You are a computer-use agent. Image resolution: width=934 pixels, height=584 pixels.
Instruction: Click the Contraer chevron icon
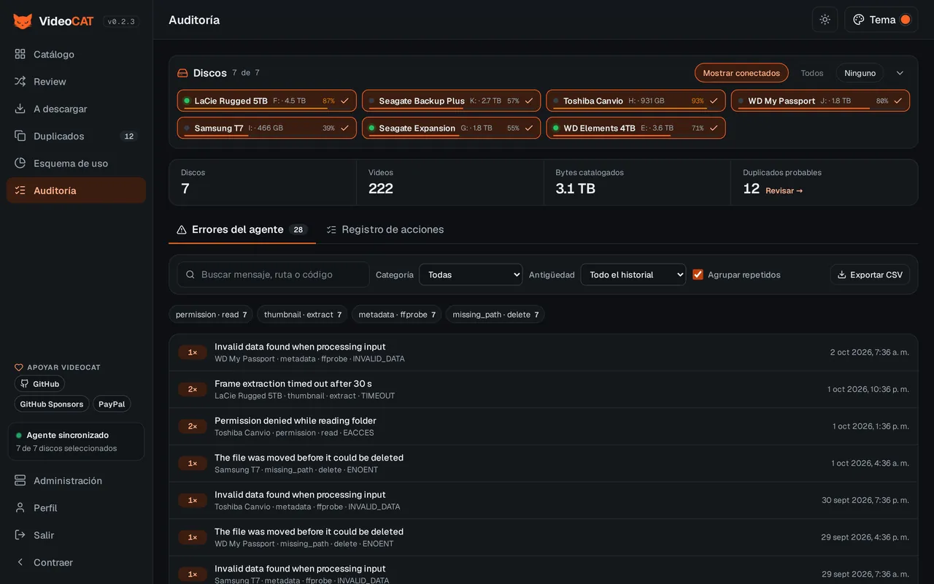[x=20, y=562]
